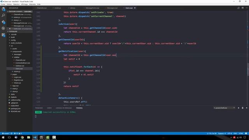Show hidden system tray icons
249x140 pixels.
[231, 137]
